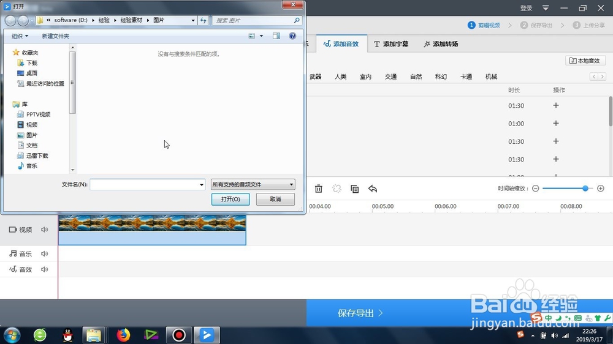
Task: Select the 人类 sound category
Action: 340,77
